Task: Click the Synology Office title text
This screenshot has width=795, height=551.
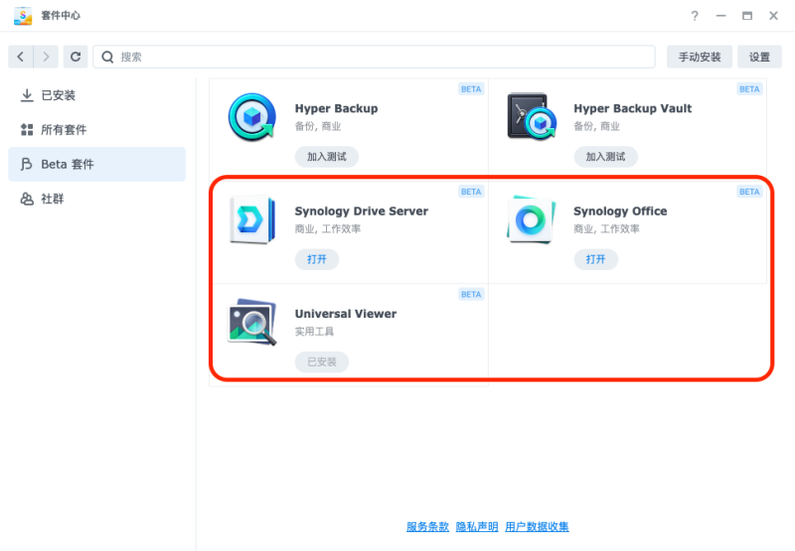Action: tap(620, 211)
